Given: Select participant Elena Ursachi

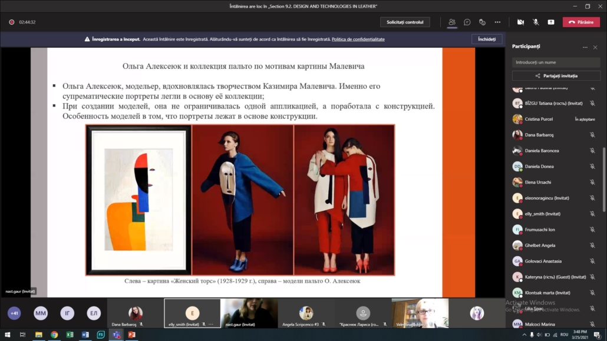Looking at the screenshot, I should [556, 183].
